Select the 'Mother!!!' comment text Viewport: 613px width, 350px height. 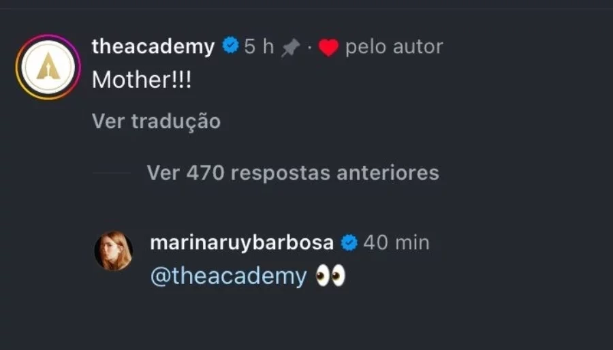(x=142, y=80)
